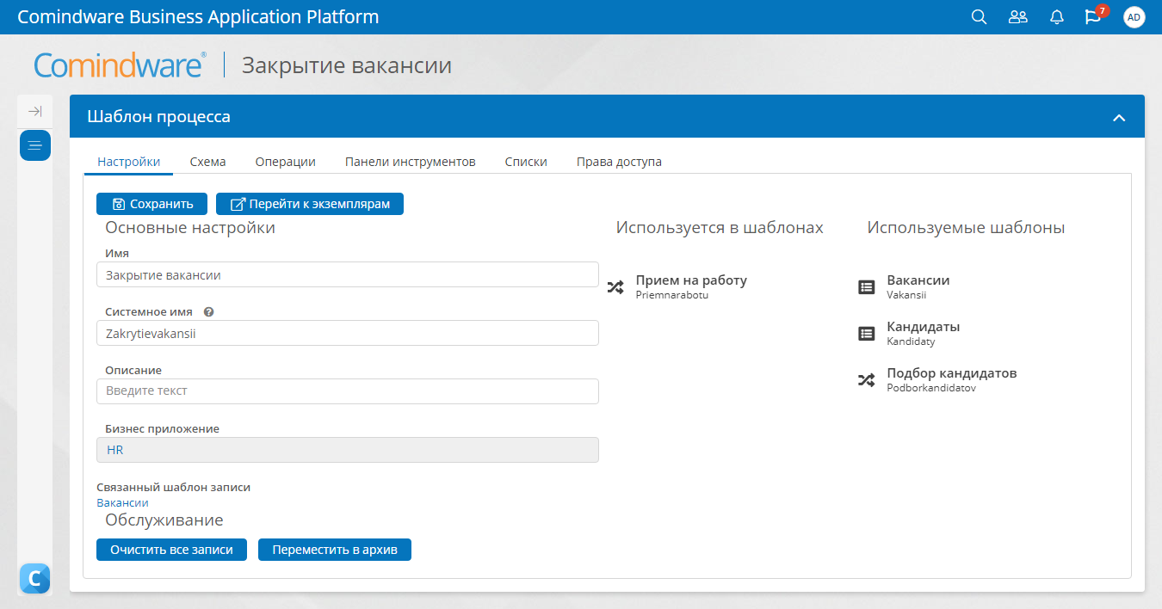Click the Comindware logo
1162x609 pixels.
[120, 65]
